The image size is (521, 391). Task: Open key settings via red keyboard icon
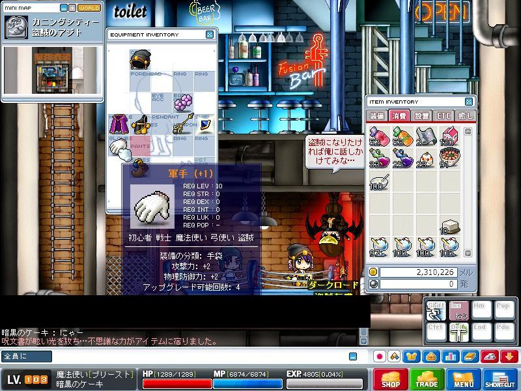490,356
